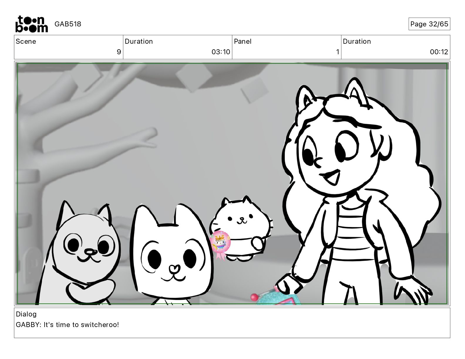465x359 pixels.
Task: Select the Dialog label
Action: click(x=26, y=314)
